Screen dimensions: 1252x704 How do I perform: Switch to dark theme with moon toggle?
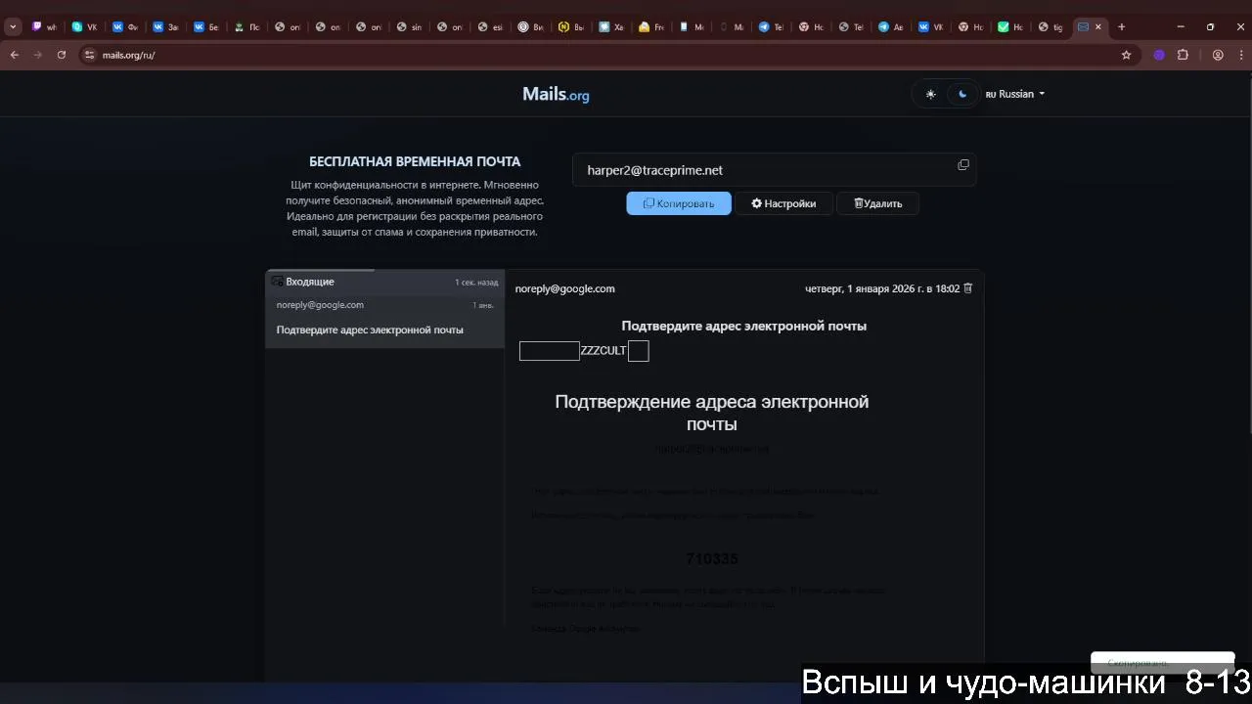point(962,94)
